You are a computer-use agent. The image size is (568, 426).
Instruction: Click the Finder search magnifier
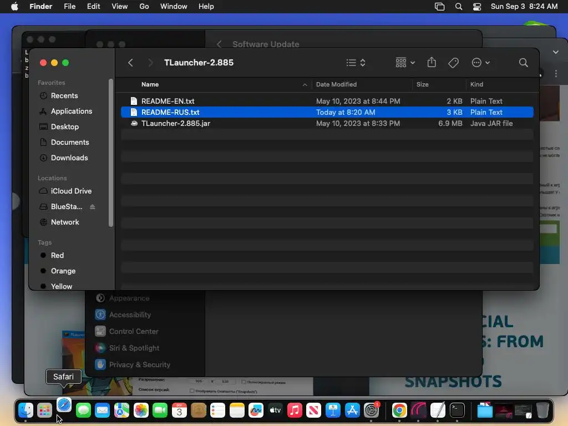523,63
